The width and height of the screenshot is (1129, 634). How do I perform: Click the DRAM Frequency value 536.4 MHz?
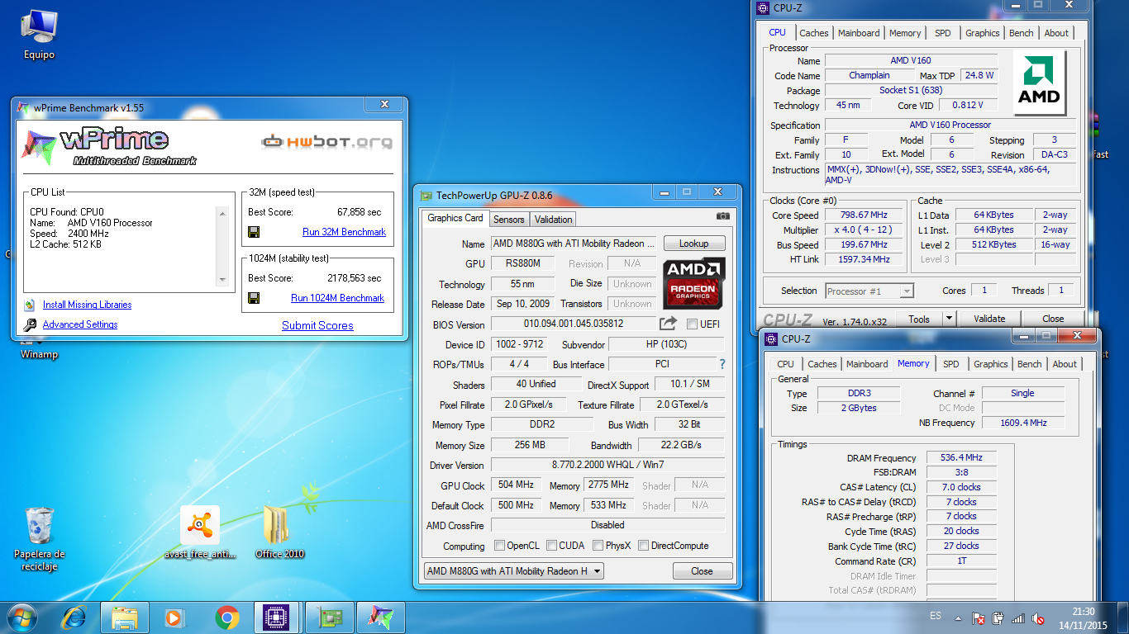point(961,458)
